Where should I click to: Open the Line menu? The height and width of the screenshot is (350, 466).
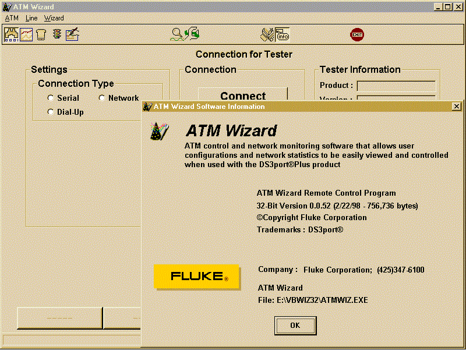(x=31, y=18)
